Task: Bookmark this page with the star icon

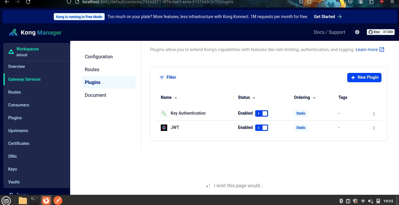Action: [x=309, y=2]
